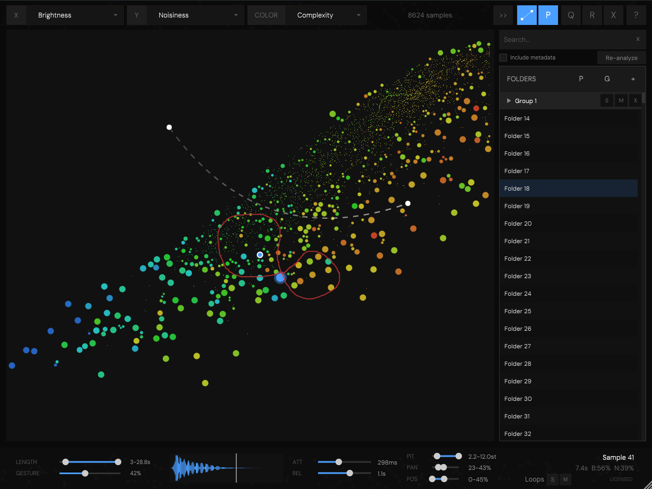
Task: Click the LENGTH slider right handle
Action: click(x=118, y=462)
